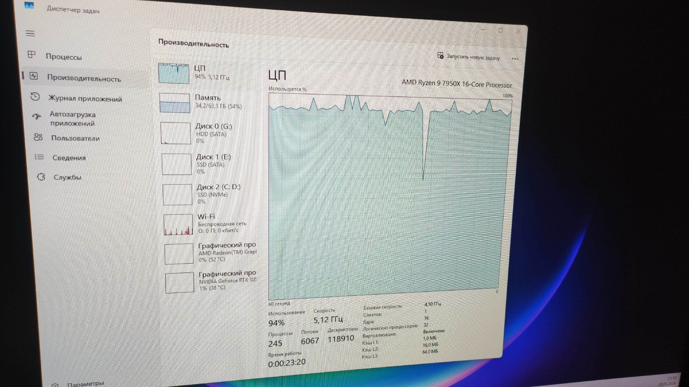This screenshot has height=387, width=689.
Task: Open the Пользователи people icon
Action: click(x=38, y=137)
